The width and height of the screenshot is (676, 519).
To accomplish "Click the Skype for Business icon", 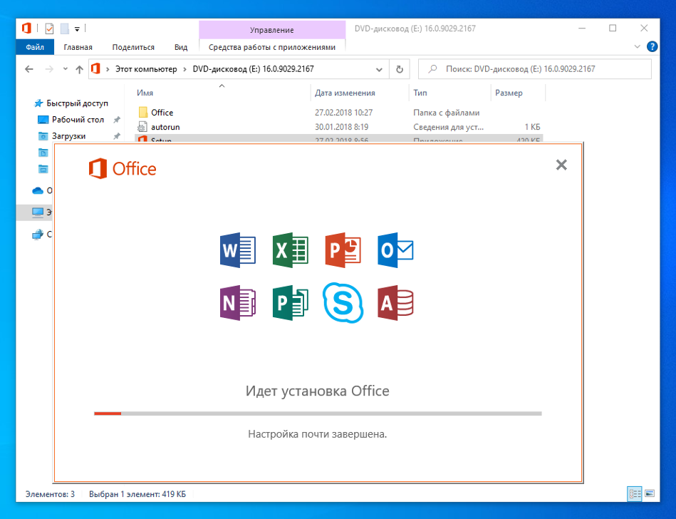I will [x=343, y=303].
